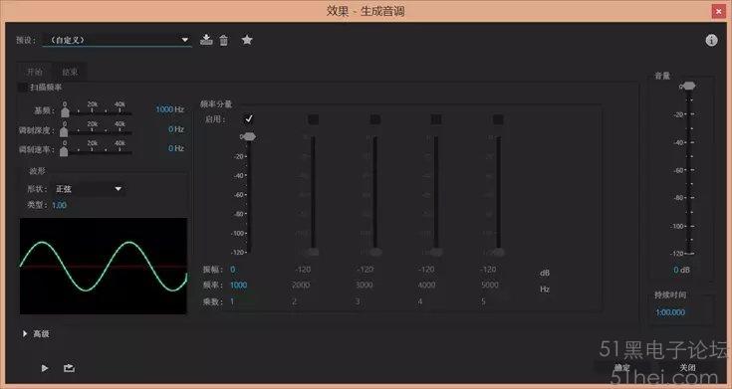Open the 预设 preset dropdown
The height and width of the screenshot is (389, 732).
(x=117, y=40)
